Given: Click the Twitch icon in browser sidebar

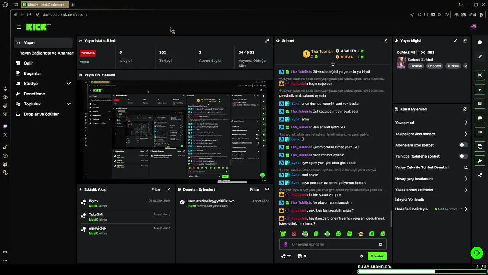Looking at the screenshot, I should [5, 126].
